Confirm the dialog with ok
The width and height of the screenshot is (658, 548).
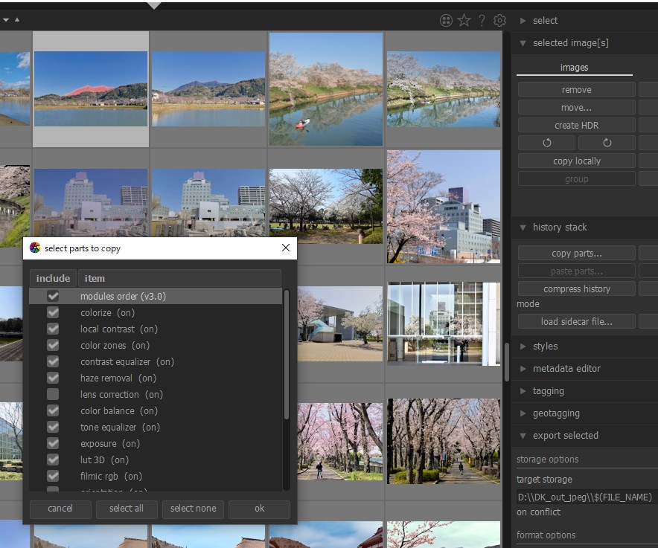[x=259, y=509]
